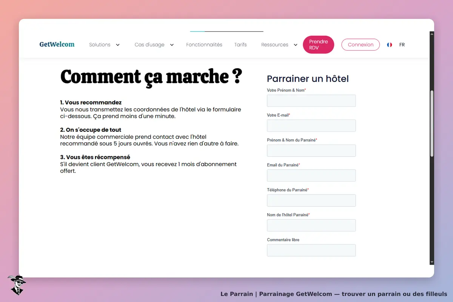Click the French flag icon
Viewport: 453px width, 302px height.
click(390, 45)
